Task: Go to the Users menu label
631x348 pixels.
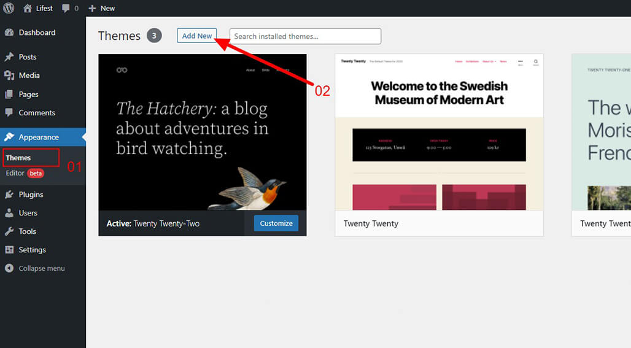Action: 28,213
